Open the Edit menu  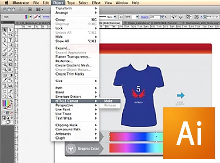point(46,3)
